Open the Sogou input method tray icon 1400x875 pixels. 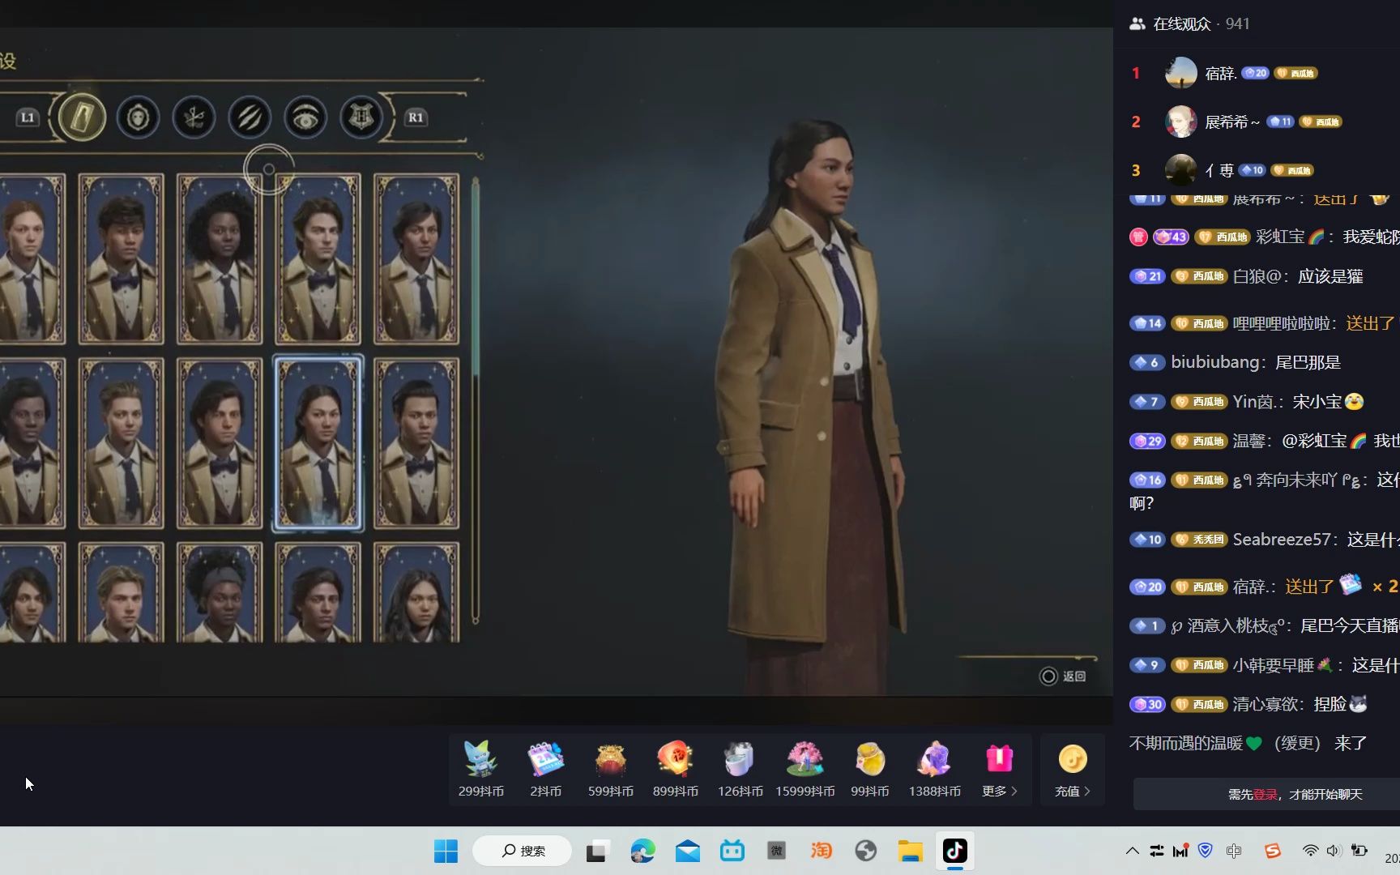(x=1273, y=851)
